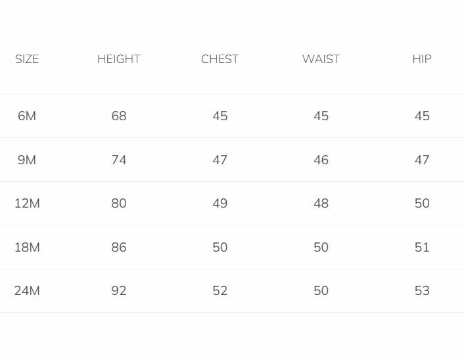Select the 18M size row label

pyautogui.click(x=27, y=248)
